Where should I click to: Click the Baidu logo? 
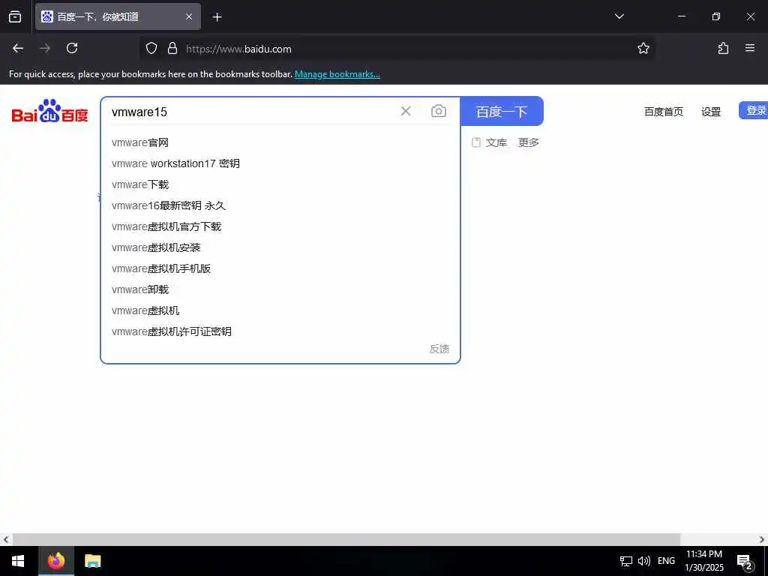tap(50, 111)
